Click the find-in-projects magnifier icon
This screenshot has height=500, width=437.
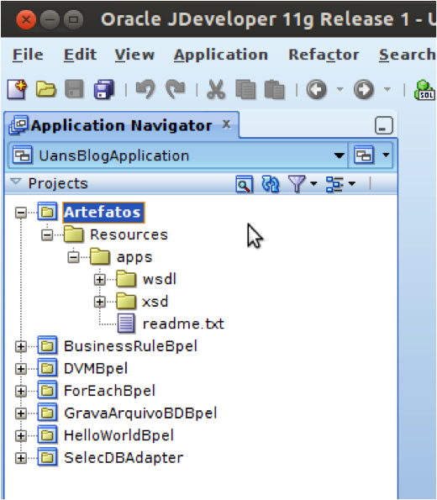245,184
